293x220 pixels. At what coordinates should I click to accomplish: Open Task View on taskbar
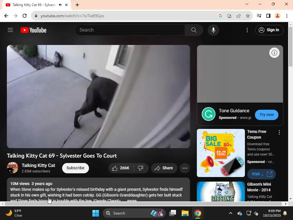pyautogui.click(x=173, y=213)
